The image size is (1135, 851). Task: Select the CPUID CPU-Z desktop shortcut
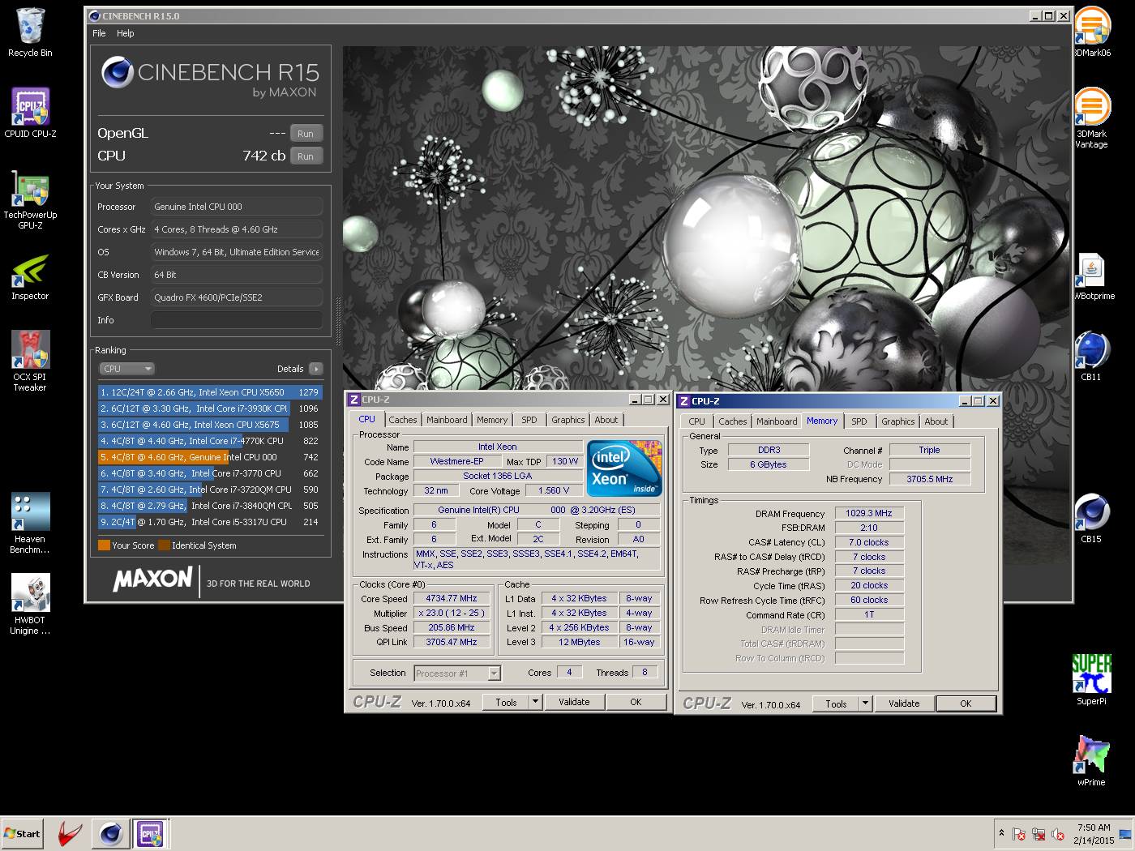click(x=30, y=113)
